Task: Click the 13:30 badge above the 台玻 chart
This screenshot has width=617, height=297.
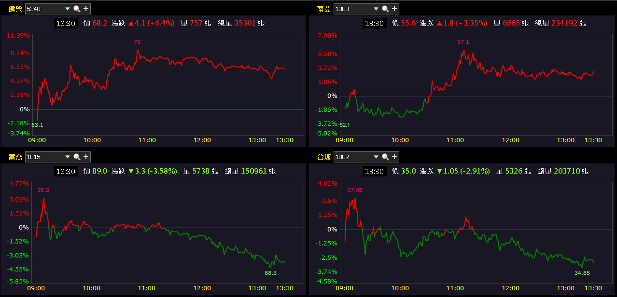Action: click(374, 171)
